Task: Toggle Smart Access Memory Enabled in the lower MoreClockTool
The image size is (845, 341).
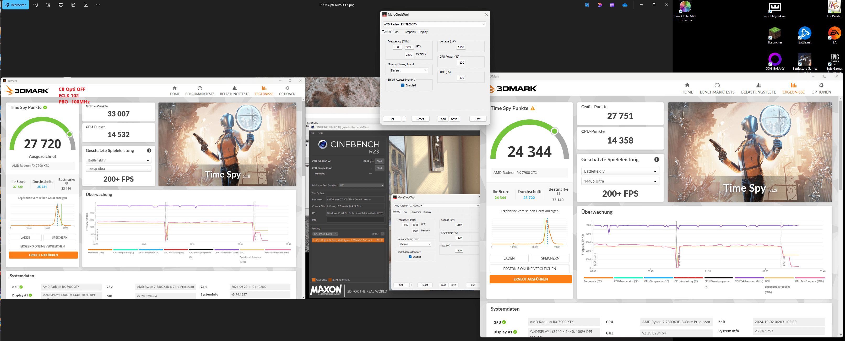Action: click(410, 257)
